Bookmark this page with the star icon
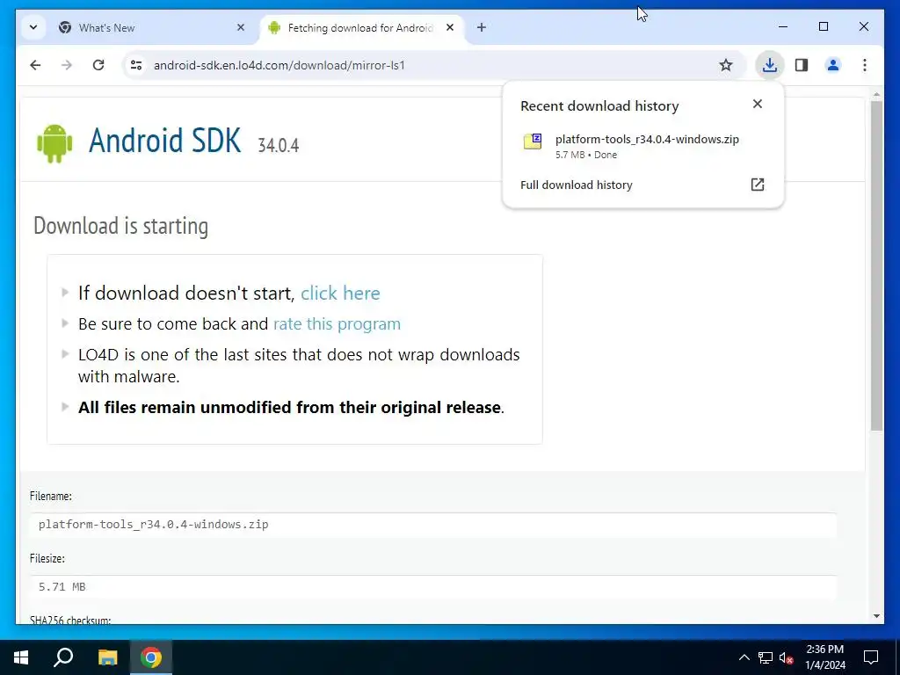This screenshot has width=900, height=675. point(725,65)
